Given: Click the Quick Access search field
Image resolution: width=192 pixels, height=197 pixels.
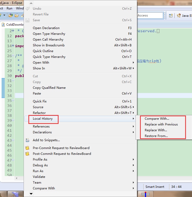Looking at the screenshot, I should [x=150, y=15].
